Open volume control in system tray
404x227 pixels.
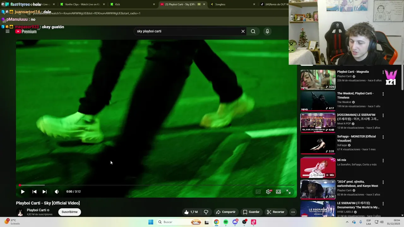(x=382, y=222)
